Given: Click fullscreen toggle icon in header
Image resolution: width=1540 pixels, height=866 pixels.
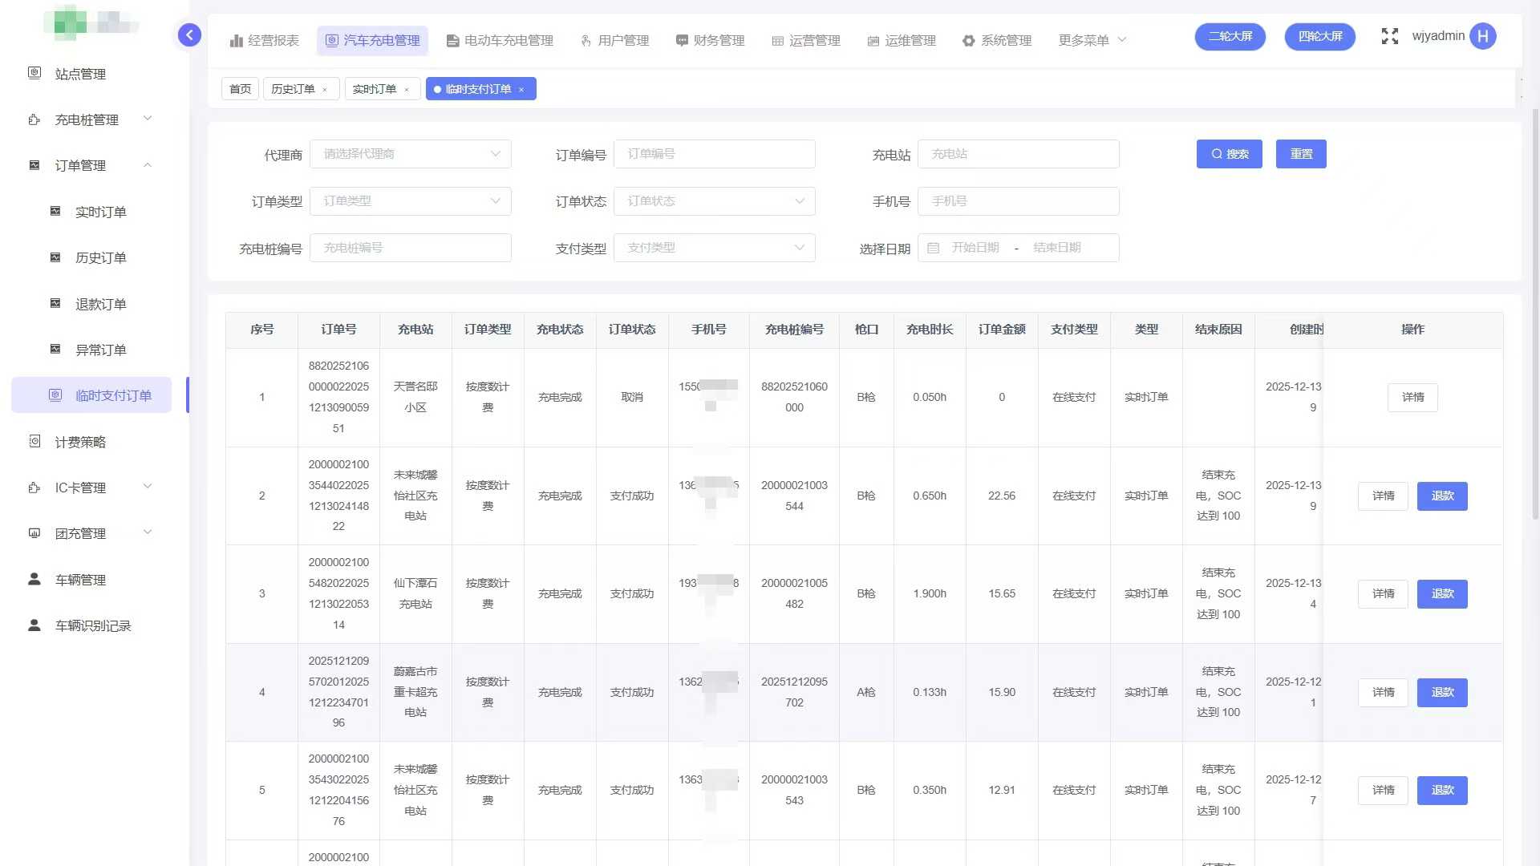Looking at the screenshot, I should pos(1389,36).
